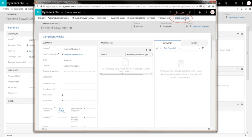Open marketing list grid view icon
Image resolution: width=252 pixels, height=137 pixels.
(x=150, y=50)
